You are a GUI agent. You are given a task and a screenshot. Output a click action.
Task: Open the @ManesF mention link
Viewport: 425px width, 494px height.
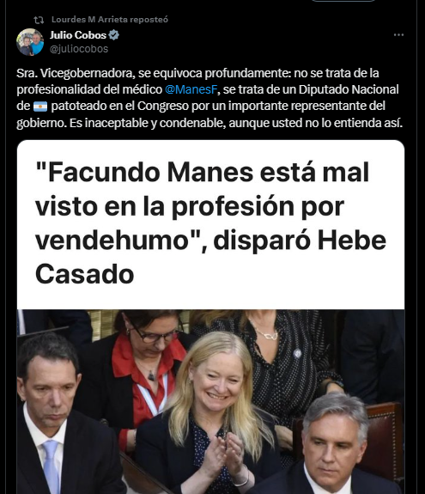pos(191,89)
